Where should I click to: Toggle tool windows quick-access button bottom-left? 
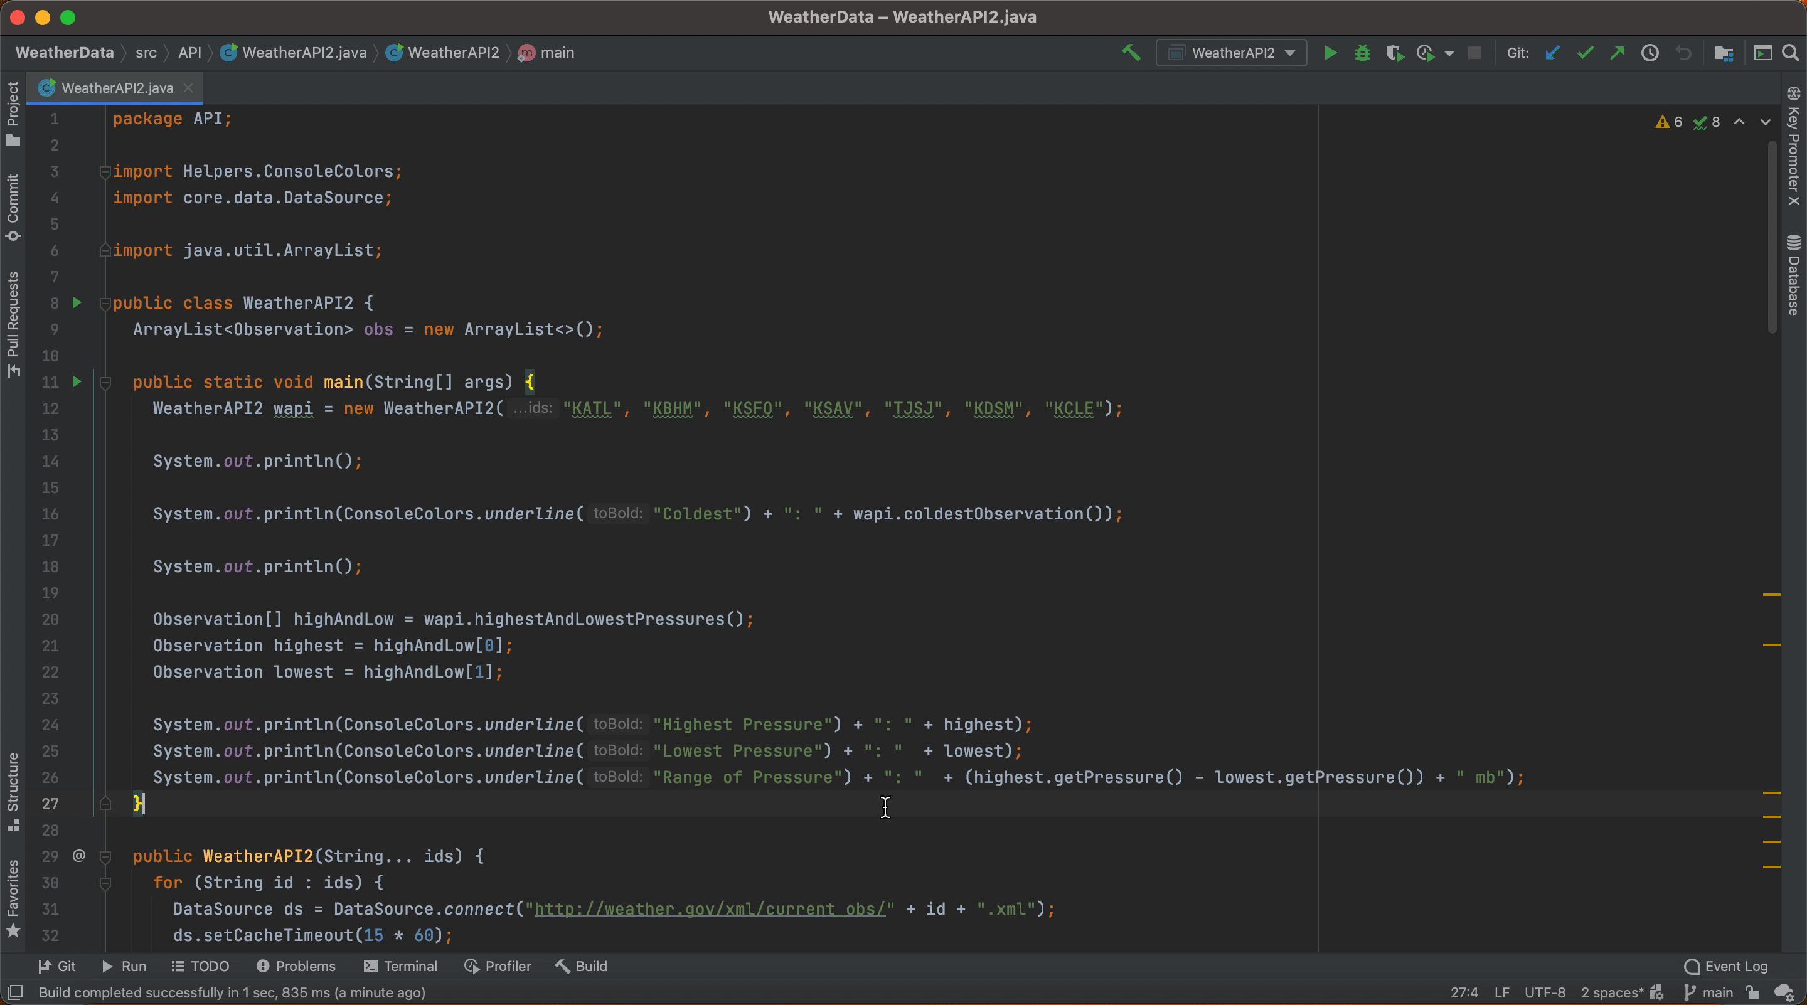click(x=16, y=992)
